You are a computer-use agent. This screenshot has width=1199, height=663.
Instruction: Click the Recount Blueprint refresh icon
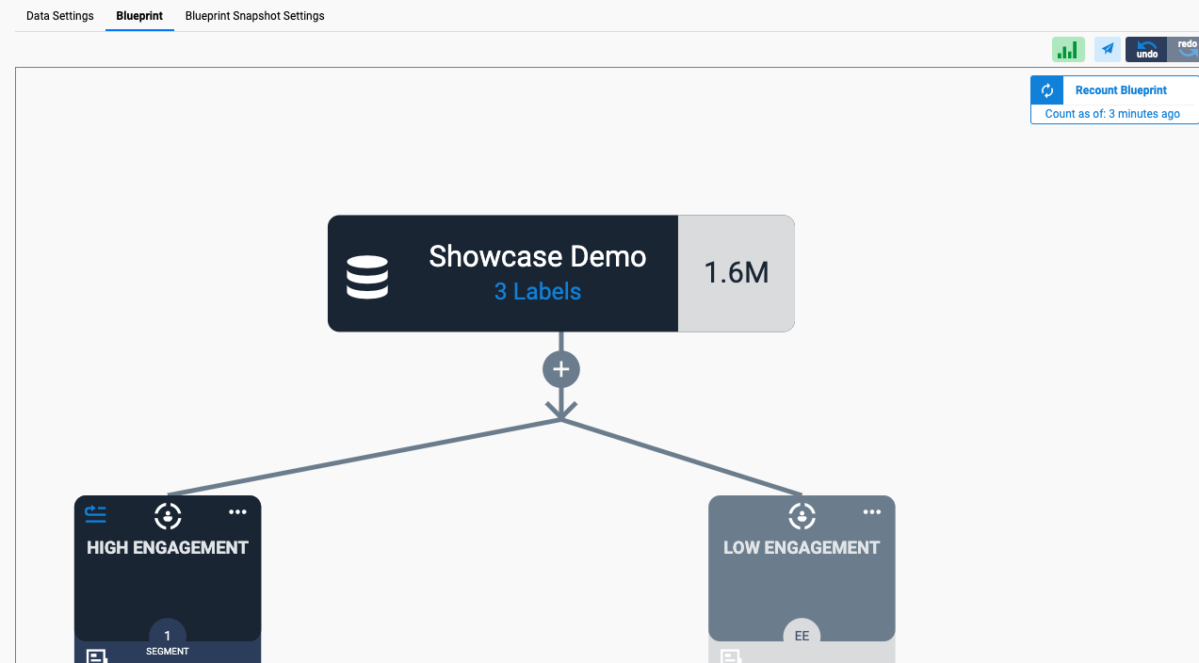point(1046,90)
